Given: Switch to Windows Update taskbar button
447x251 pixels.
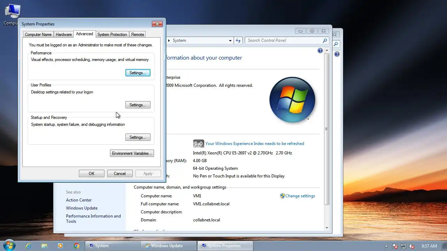Looking at the screenshot, I should [x=169, y=246].
